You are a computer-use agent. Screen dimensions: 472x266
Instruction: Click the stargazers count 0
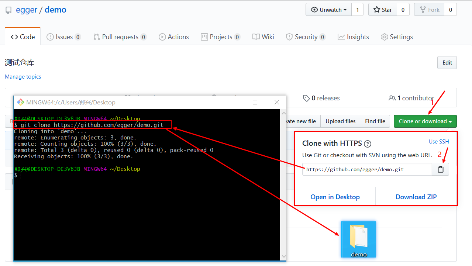pos(403,10)
